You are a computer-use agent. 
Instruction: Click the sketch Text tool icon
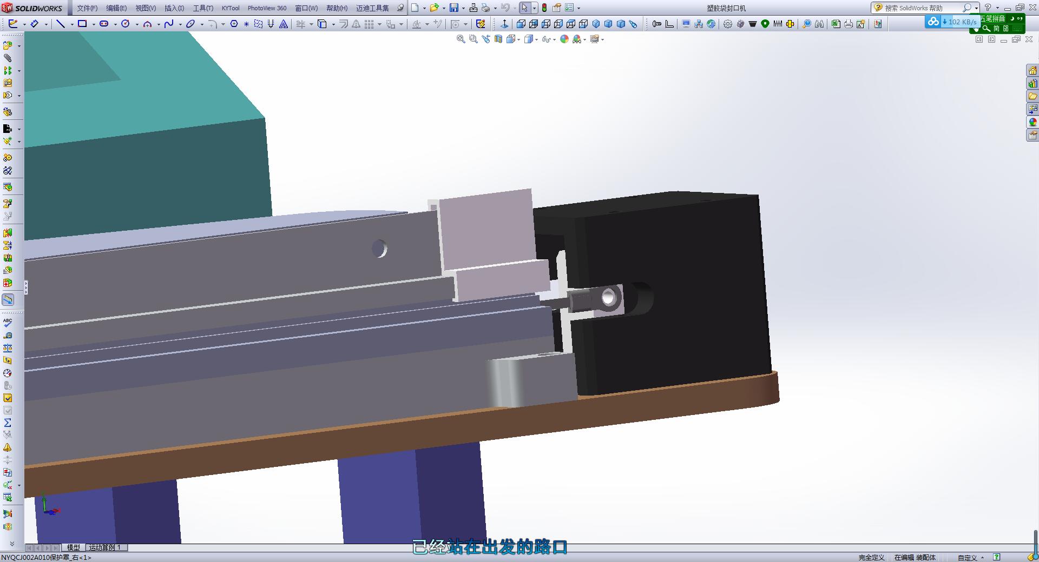pos(283,24)
